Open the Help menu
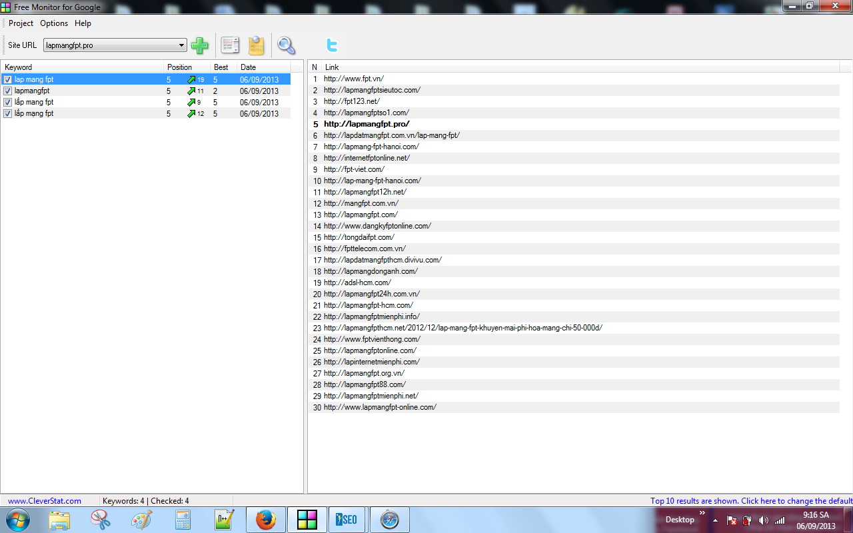Image resolution: width=853 pixels, height=533 pixels. pyautogui.click(x=83, y=23)
